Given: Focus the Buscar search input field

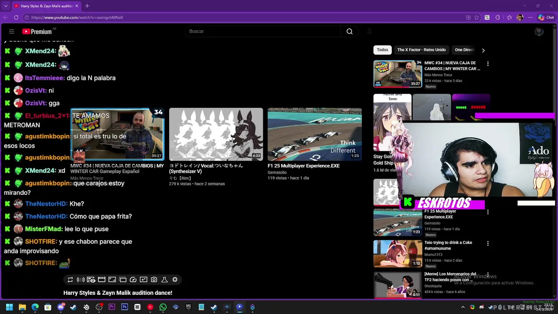Looking at the screenshot, I should 263,31.
